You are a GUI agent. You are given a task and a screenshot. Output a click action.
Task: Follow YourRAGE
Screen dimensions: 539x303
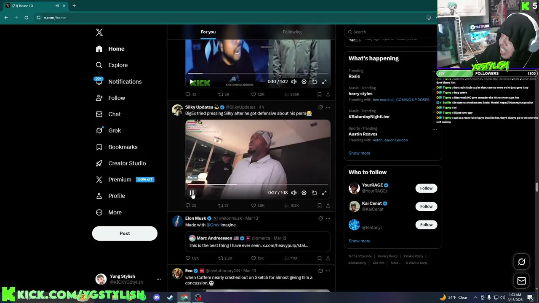click(x=426, y=188)
